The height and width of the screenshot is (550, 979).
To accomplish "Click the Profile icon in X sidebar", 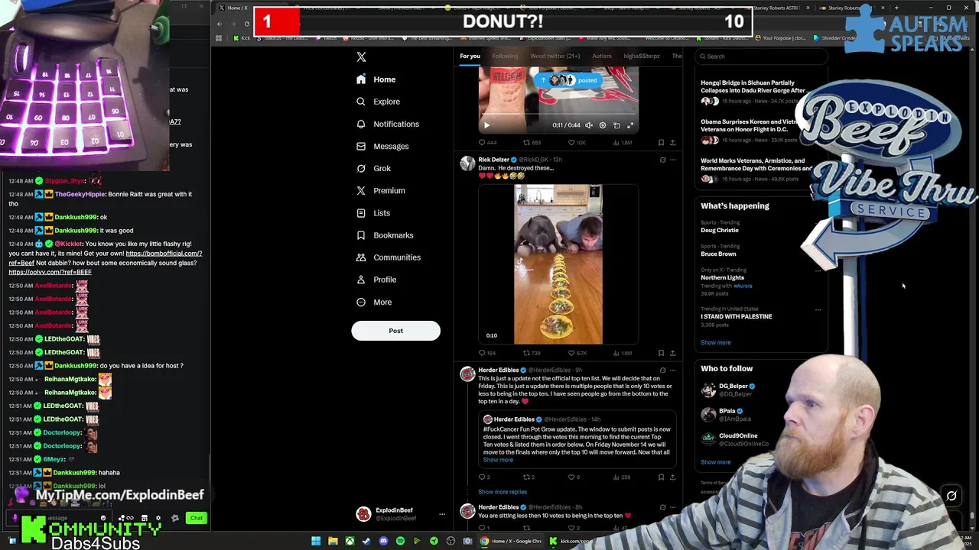I will [x=361, y=280].
